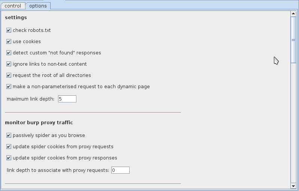The image size is (299, 191).
Task: Disable passively spider as you browse
Action: [9, 135]
